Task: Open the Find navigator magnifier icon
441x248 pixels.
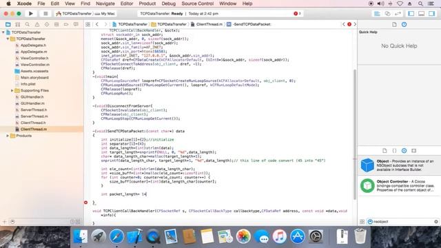Action: point(28,25)
